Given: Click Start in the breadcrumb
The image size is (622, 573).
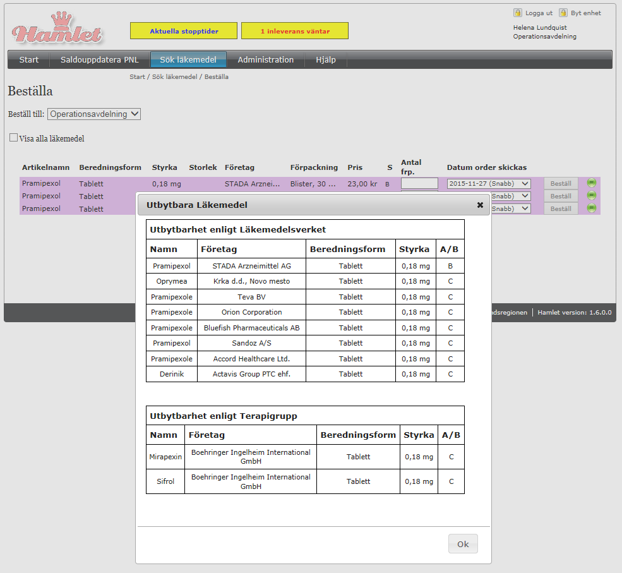Looking at the screenshot, I should [x=137, y=77].
